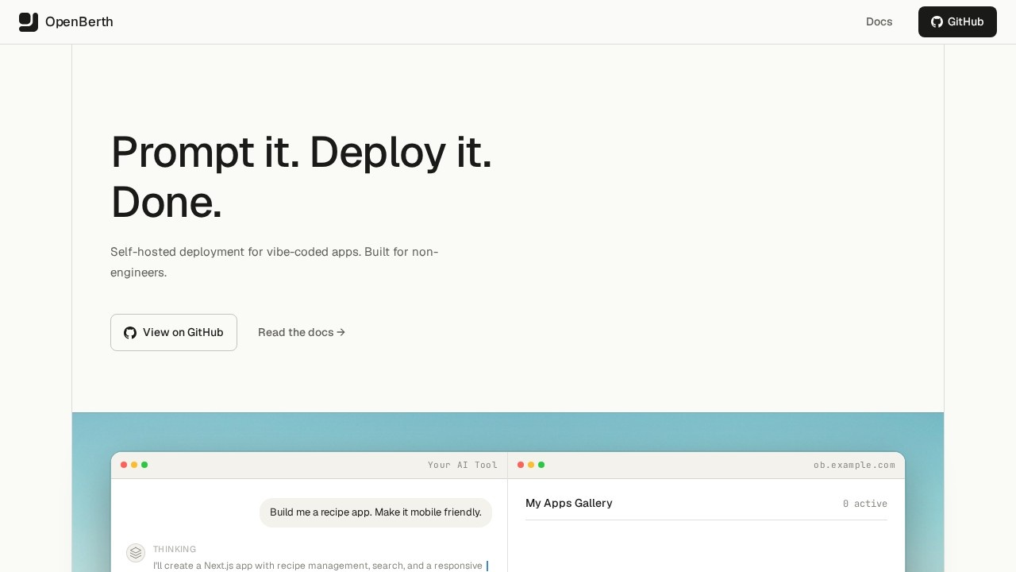Click the 'Your AI Tool' window title
Screen dimensions: 1016x572
pos(463,465)
